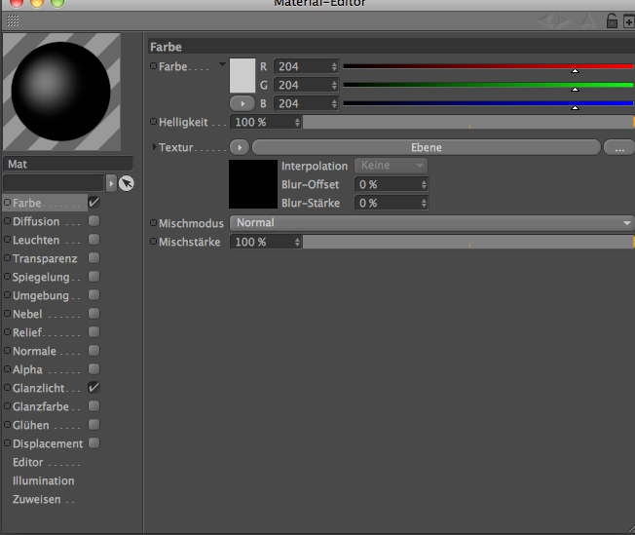
Task: Click the Ebene texture button
Action: coord(426,147)
